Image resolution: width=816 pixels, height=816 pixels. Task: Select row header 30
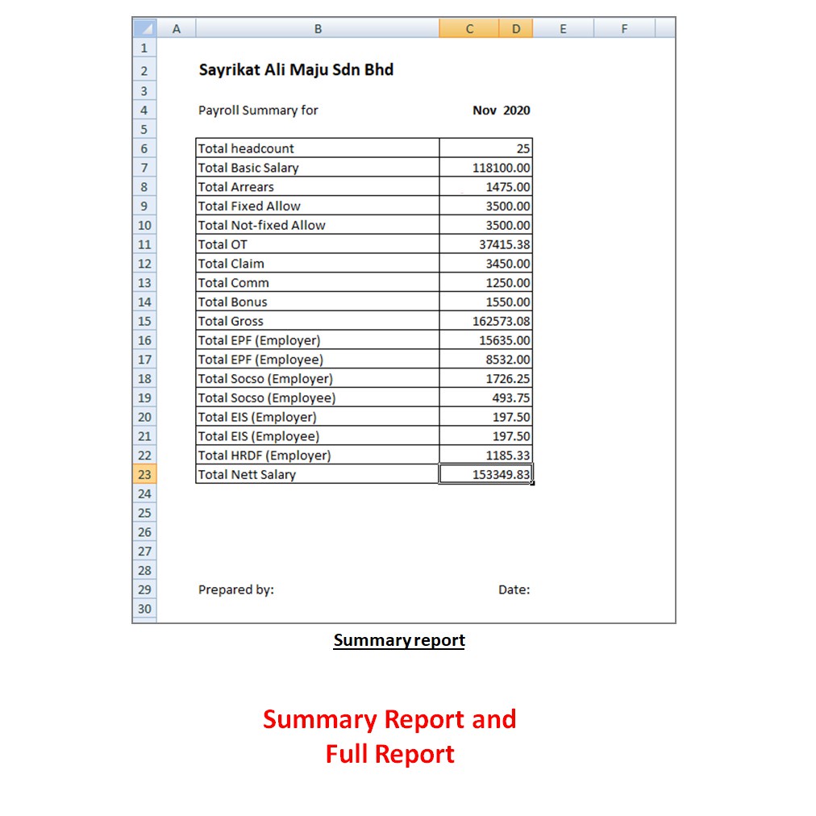144,609
